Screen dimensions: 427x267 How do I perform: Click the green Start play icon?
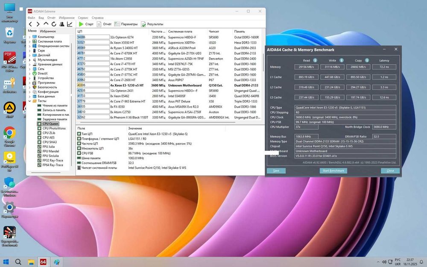(x=81, y=24)
